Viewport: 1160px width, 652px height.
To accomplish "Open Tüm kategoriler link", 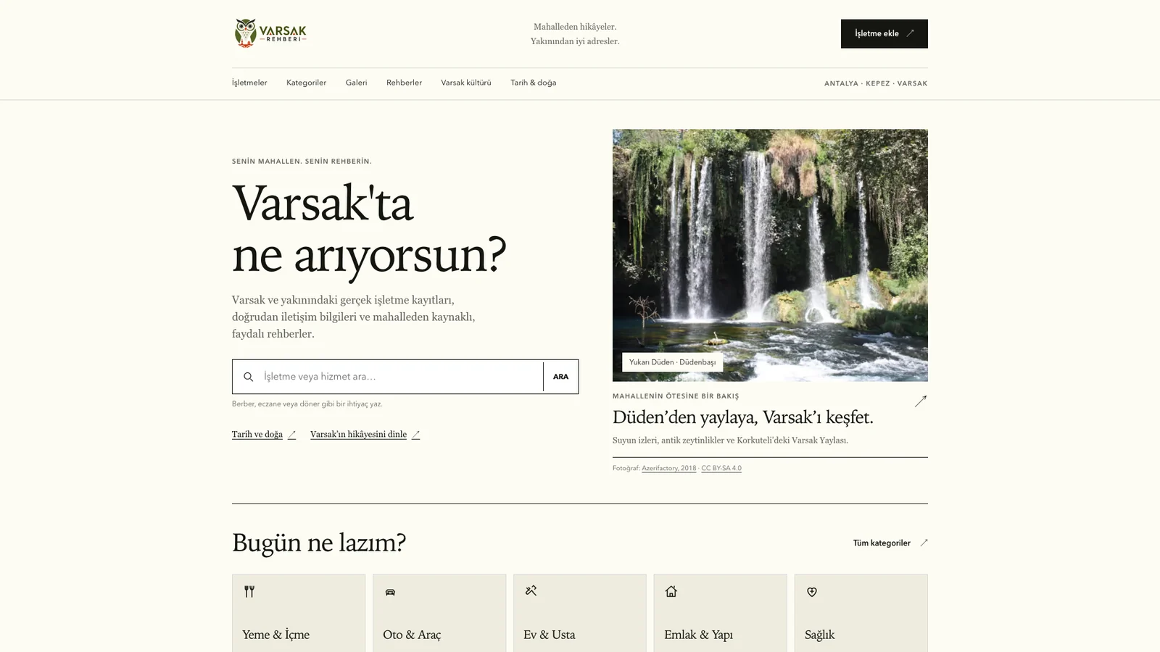I will (x=890, y=543).
